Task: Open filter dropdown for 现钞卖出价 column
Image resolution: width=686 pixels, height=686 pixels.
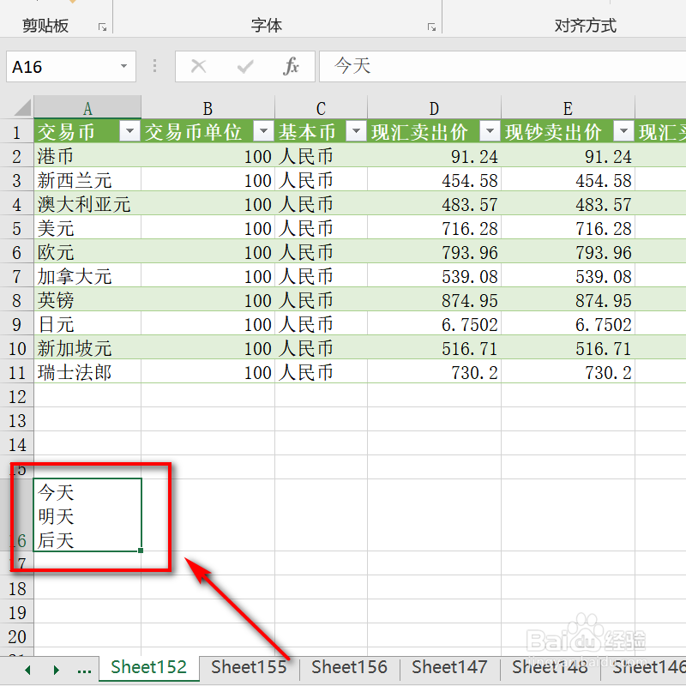Action: point(624,131)
